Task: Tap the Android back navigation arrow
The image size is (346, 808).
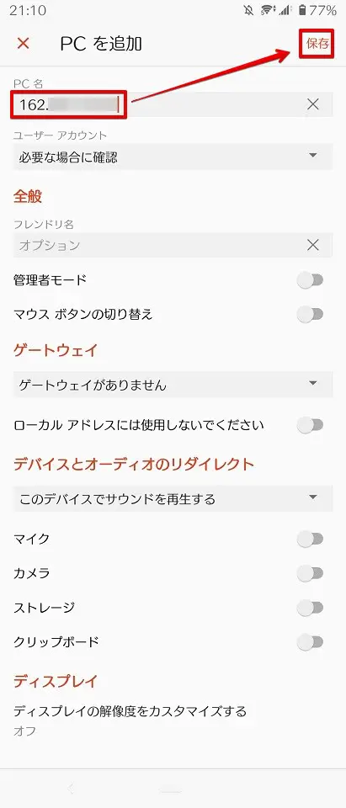Action: coord(72,788)
